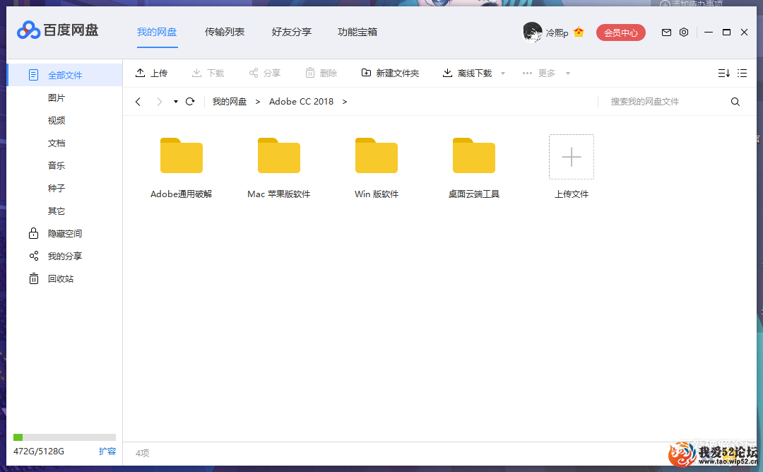Refresh the current folder listing
The width and height of the screenshot is (763, 472).
pyautogui.click(x=190, y=101)
